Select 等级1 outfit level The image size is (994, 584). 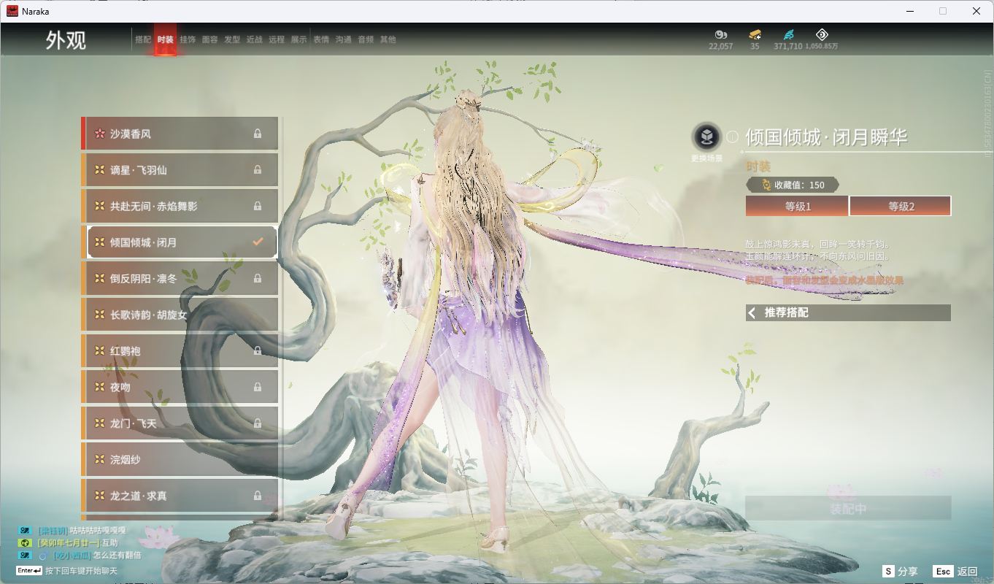coord(797,207)
